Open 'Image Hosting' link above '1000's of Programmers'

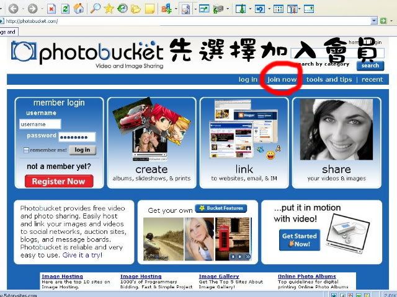coord(141,277)
